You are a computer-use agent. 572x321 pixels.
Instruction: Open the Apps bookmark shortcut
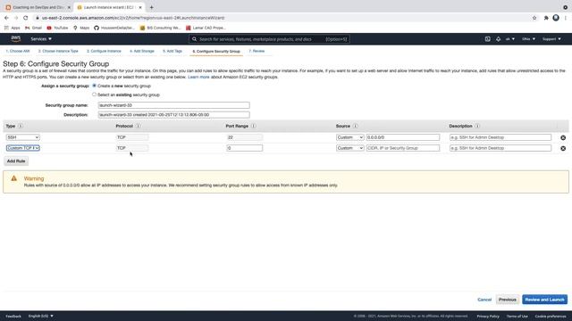(x=12, y=28)
